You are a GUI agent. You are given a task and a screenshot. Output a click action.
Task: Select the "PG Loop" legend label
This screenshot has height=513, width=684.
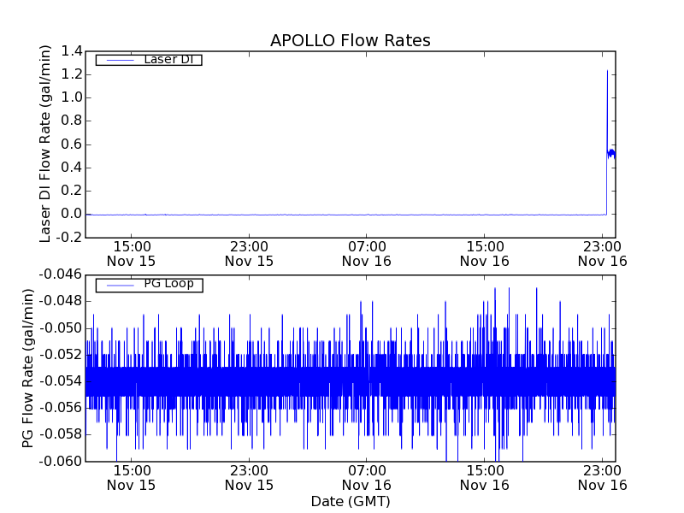point(168,284)
